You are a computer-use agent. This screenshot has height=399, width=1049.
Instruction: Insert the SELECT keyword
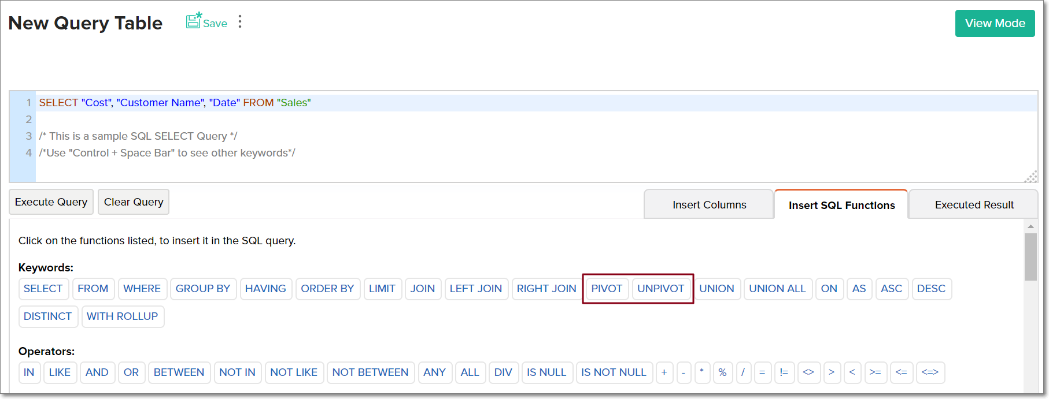(x=43, y=289)
